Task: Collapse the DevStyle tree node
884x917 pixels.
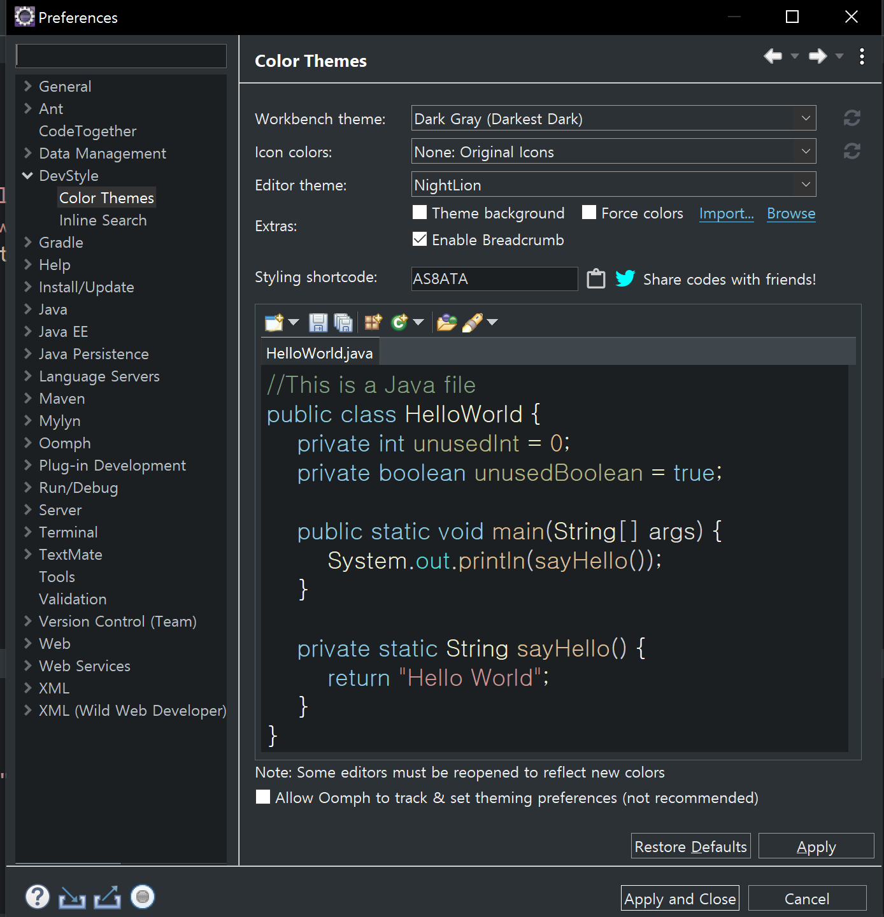Action: (x=27, y=175)
